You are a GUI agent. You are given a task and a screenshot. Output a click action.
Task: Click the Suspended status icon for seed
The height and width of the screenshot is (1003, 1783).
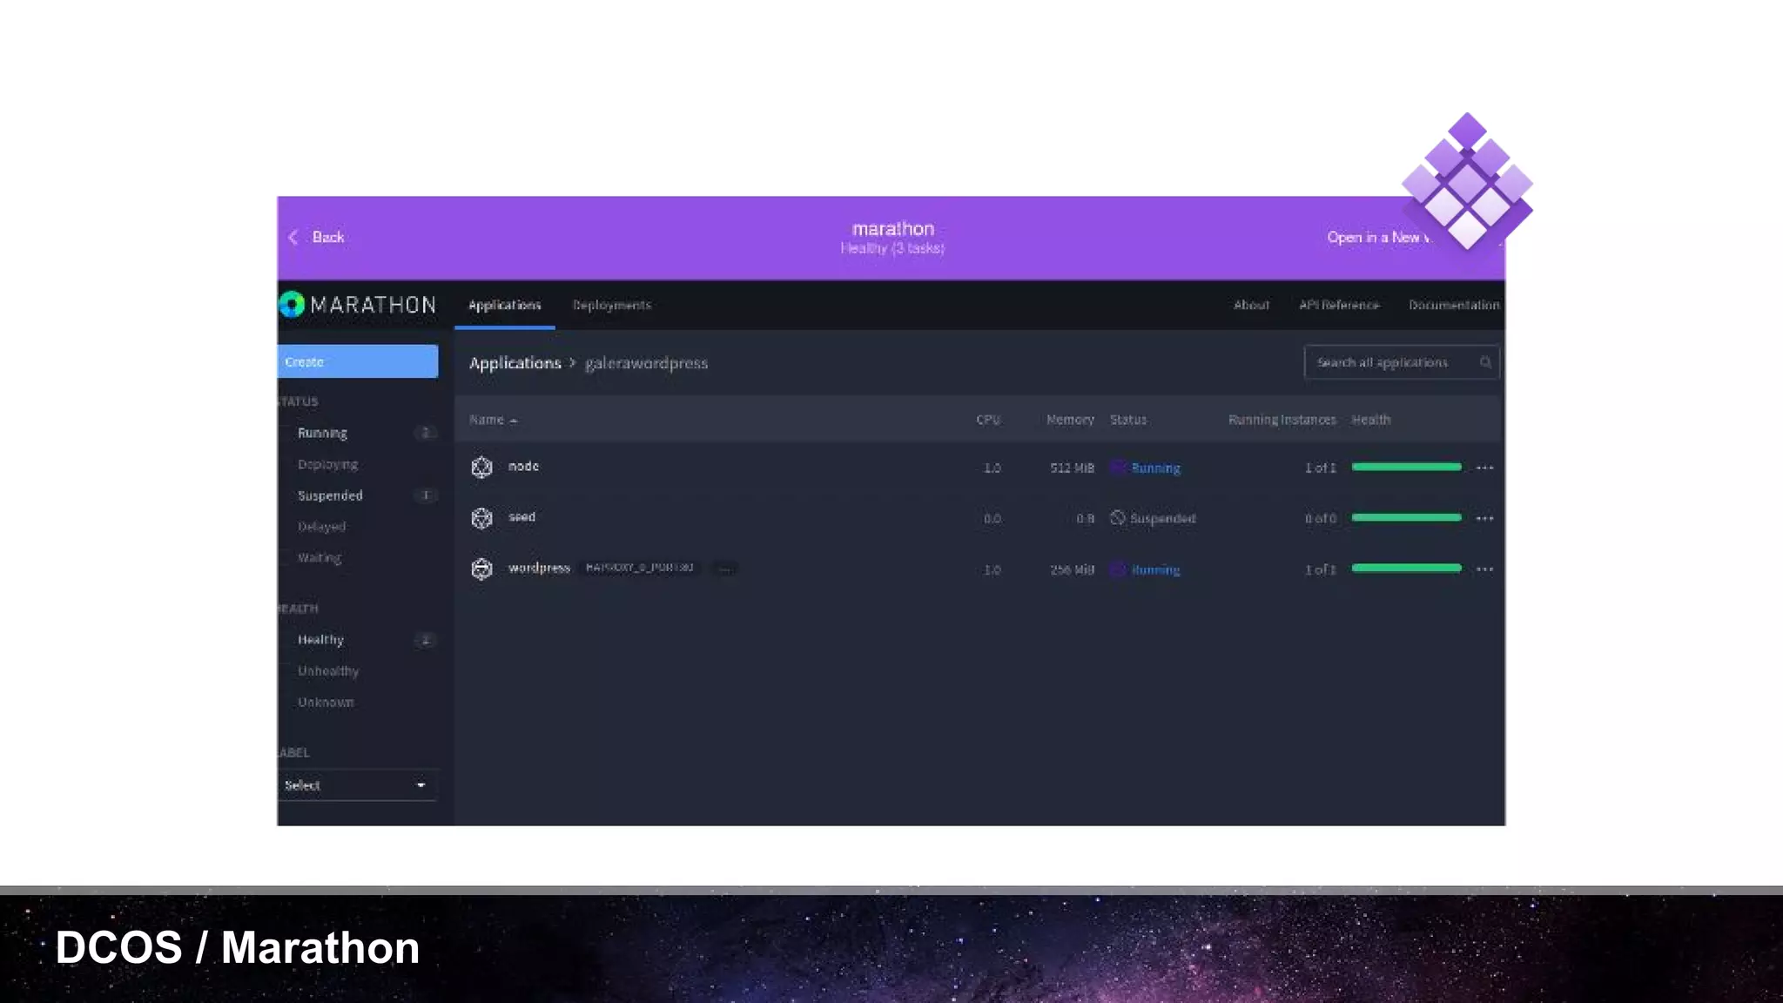1118,518
